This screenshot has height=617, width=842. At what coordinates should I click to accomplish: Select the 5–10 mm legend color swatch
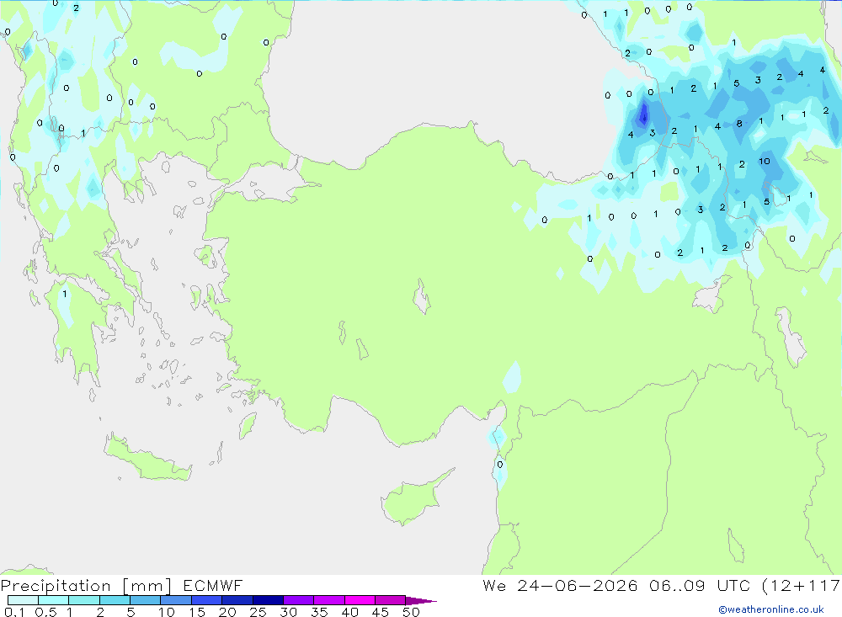(146, 600)
